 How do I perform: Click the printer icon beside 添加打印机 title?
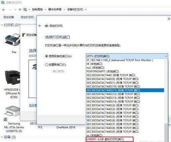[x=46, y=26]
